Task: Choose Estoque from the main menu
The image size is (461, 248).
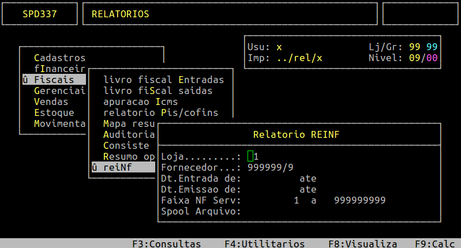Action: tap(54, 112)
